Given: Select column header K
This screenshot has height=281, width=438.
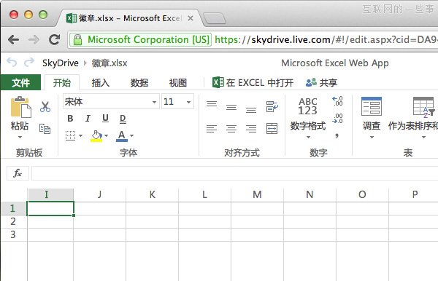Looking at the screenshot, I should pos(153,194).
